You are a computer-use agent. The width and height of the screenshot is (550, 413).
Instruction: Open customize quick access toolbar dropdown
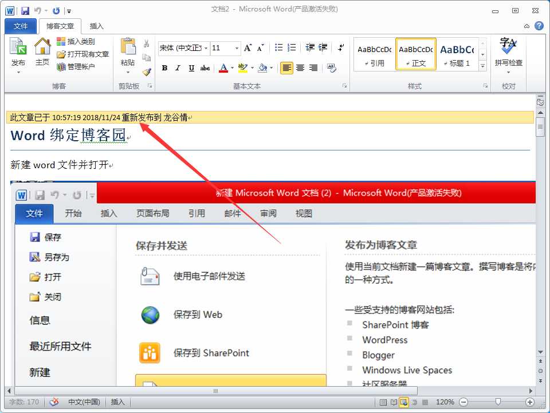point(69,11)
